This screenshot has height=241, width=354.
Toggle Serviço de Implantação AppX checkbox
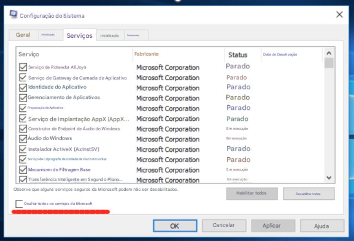tap(23, 119)
